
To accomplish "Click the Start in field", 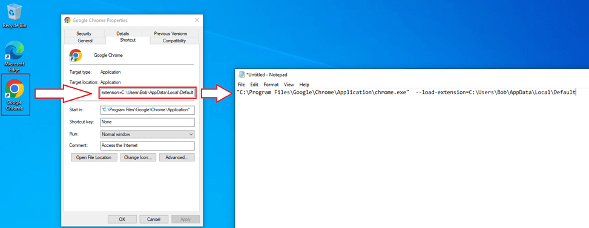I will click(147, 110).
